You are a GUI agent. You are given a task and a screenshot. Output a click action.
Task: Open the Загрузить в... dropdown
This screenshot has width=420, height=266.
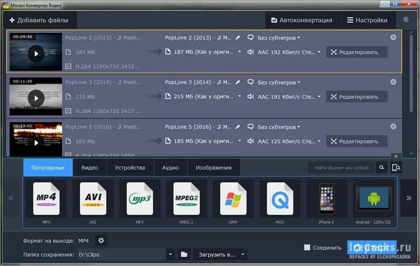(220, 254)
